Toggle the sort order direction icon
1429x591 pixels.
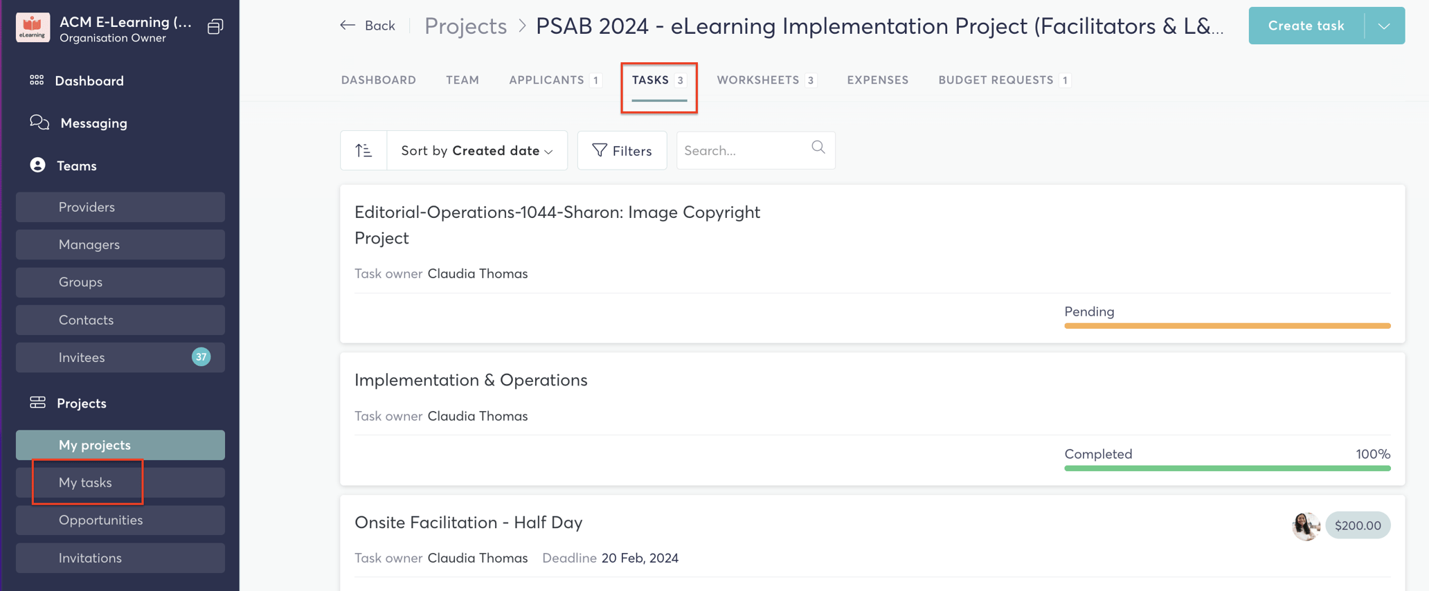pyautogui.click(x=363, y=150)
